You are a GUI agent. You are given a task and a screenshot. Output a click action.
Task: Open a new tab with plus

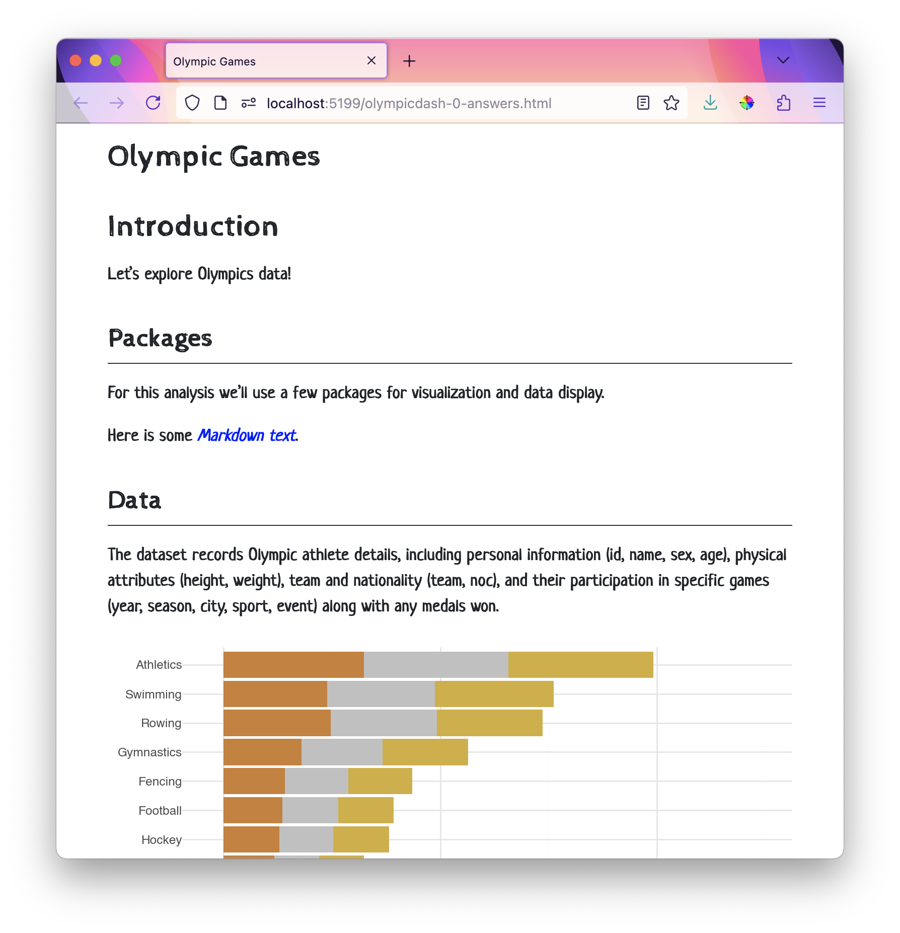pyautogui.click(x=409, y=61)
